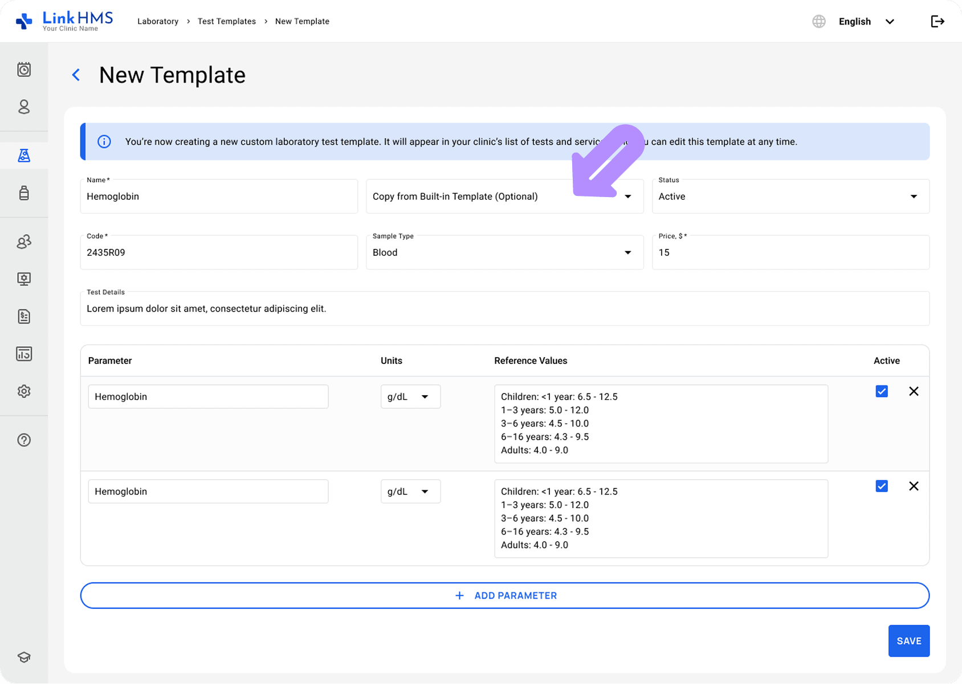Image resolution: width=962 pixels, height=684 pixels.
Task: Open the appointments calendar icon
Action: (x=24, y=69)
